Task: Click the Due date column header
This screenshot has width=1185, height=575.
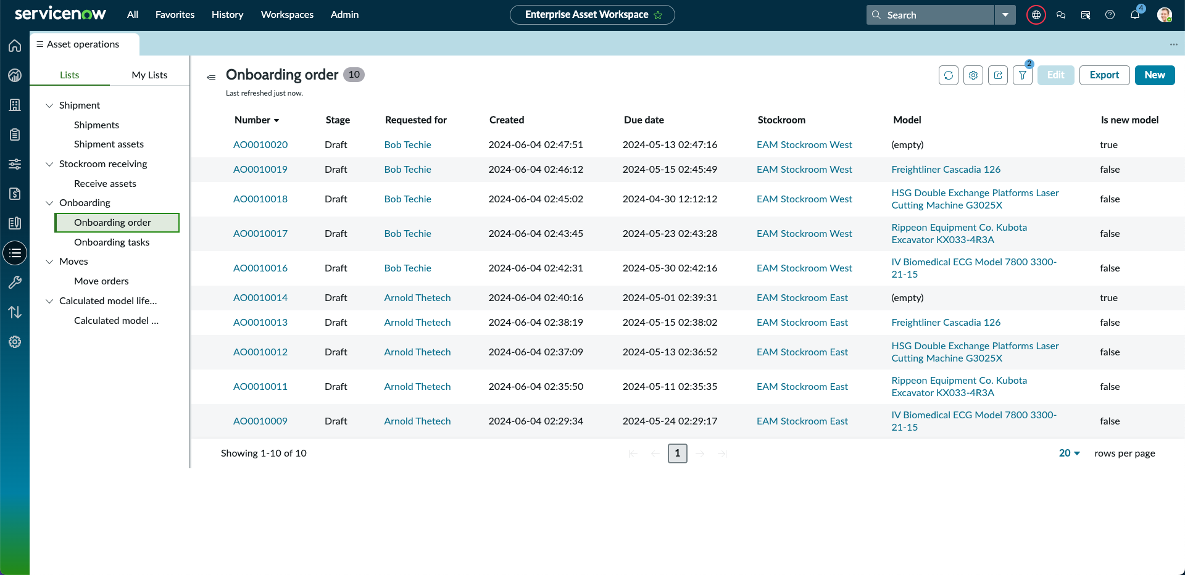Action: point(644,120)
